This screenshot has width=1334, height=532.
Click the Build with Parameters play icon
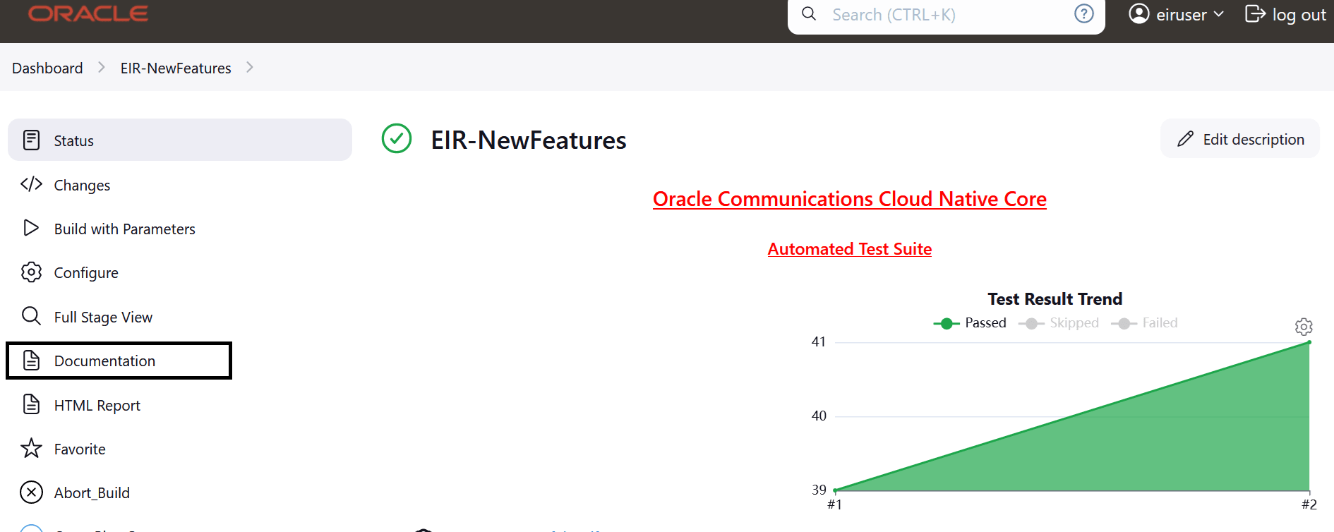[x=31, y=228]
